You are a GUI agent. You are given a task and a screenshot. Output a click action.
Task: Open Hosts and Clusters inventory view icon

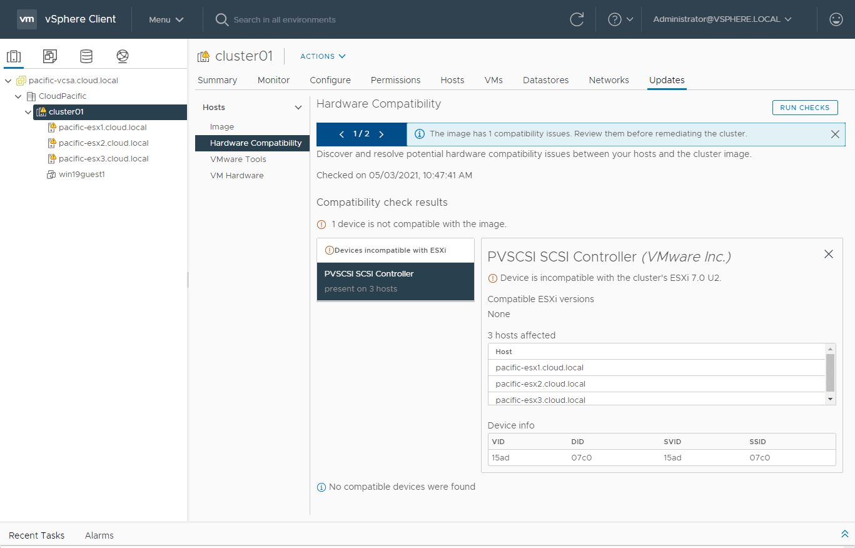click(x=14, y=56)
